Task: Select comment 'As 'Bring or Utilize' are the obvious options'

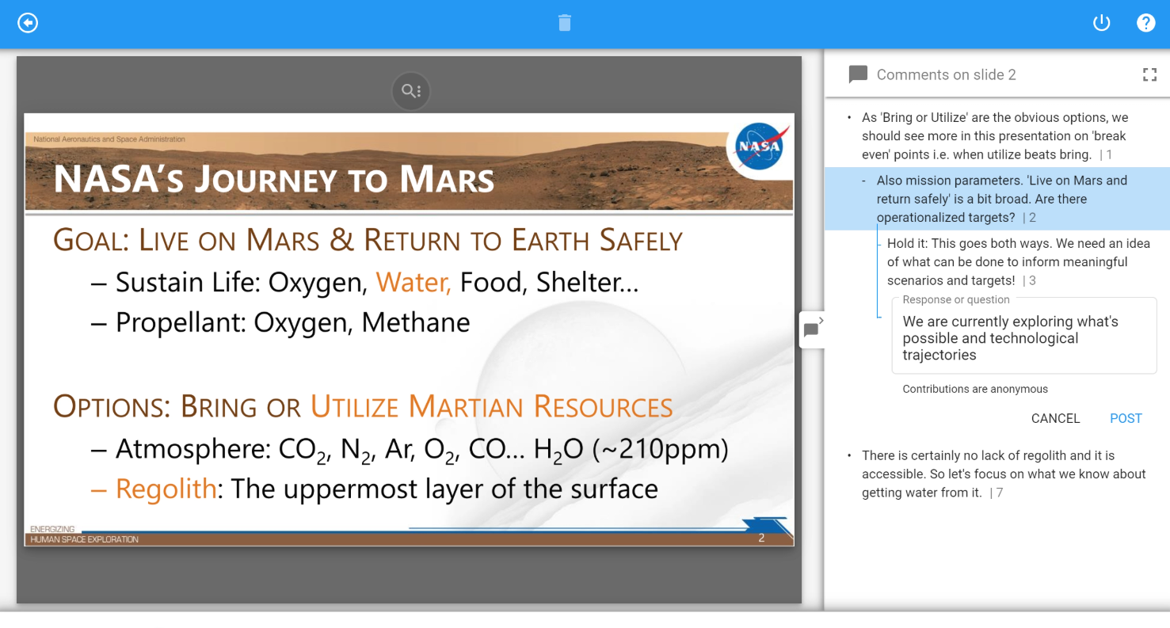Action: point(994,136)
